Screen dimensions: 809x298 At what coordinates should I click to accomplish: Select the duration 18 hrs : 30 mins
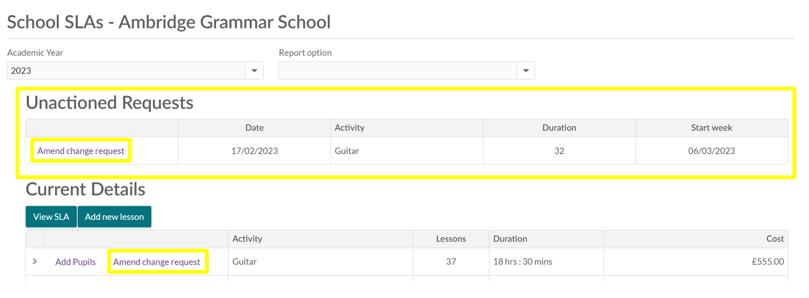point(546,262)
